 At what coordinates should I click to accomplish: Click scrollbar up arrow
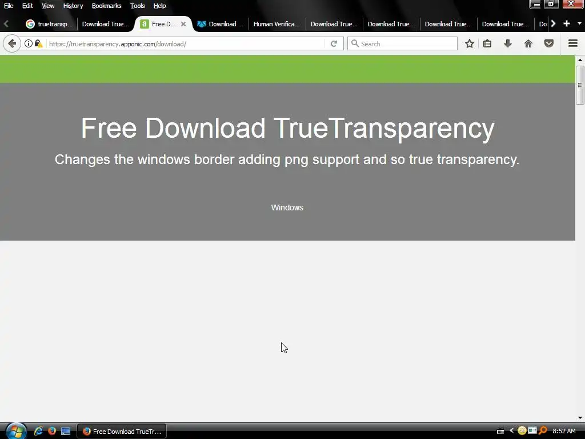580,59
